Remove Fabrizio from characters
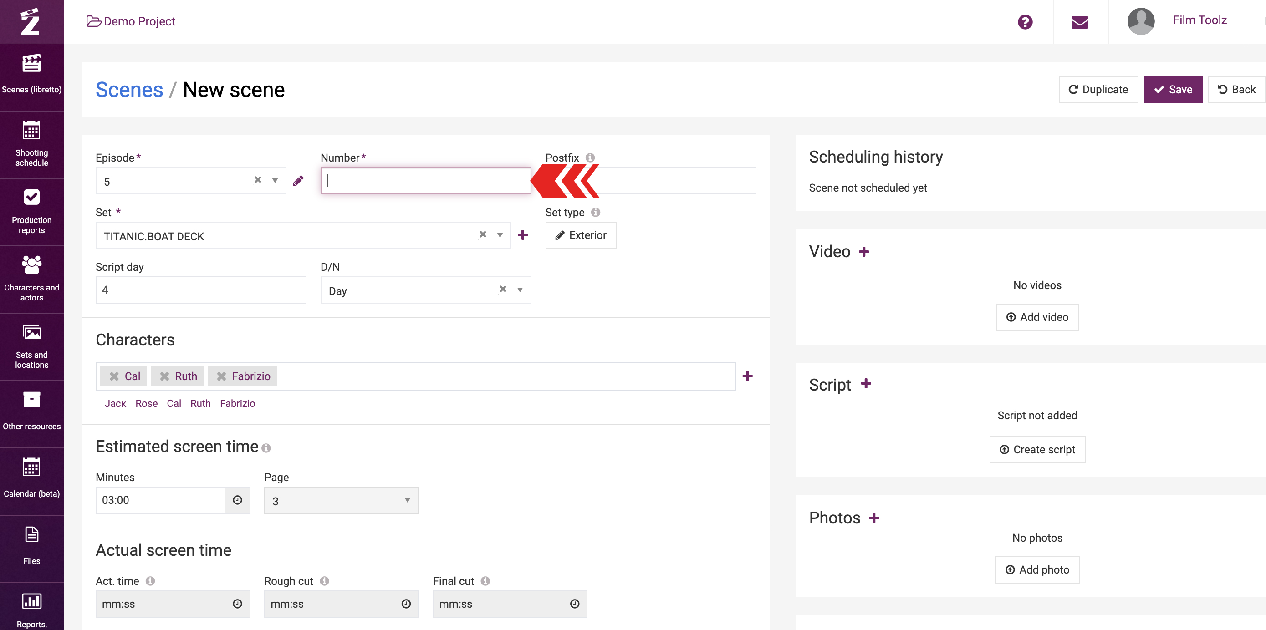Screen dimensions: 1266x630 [x=222, y=376]
